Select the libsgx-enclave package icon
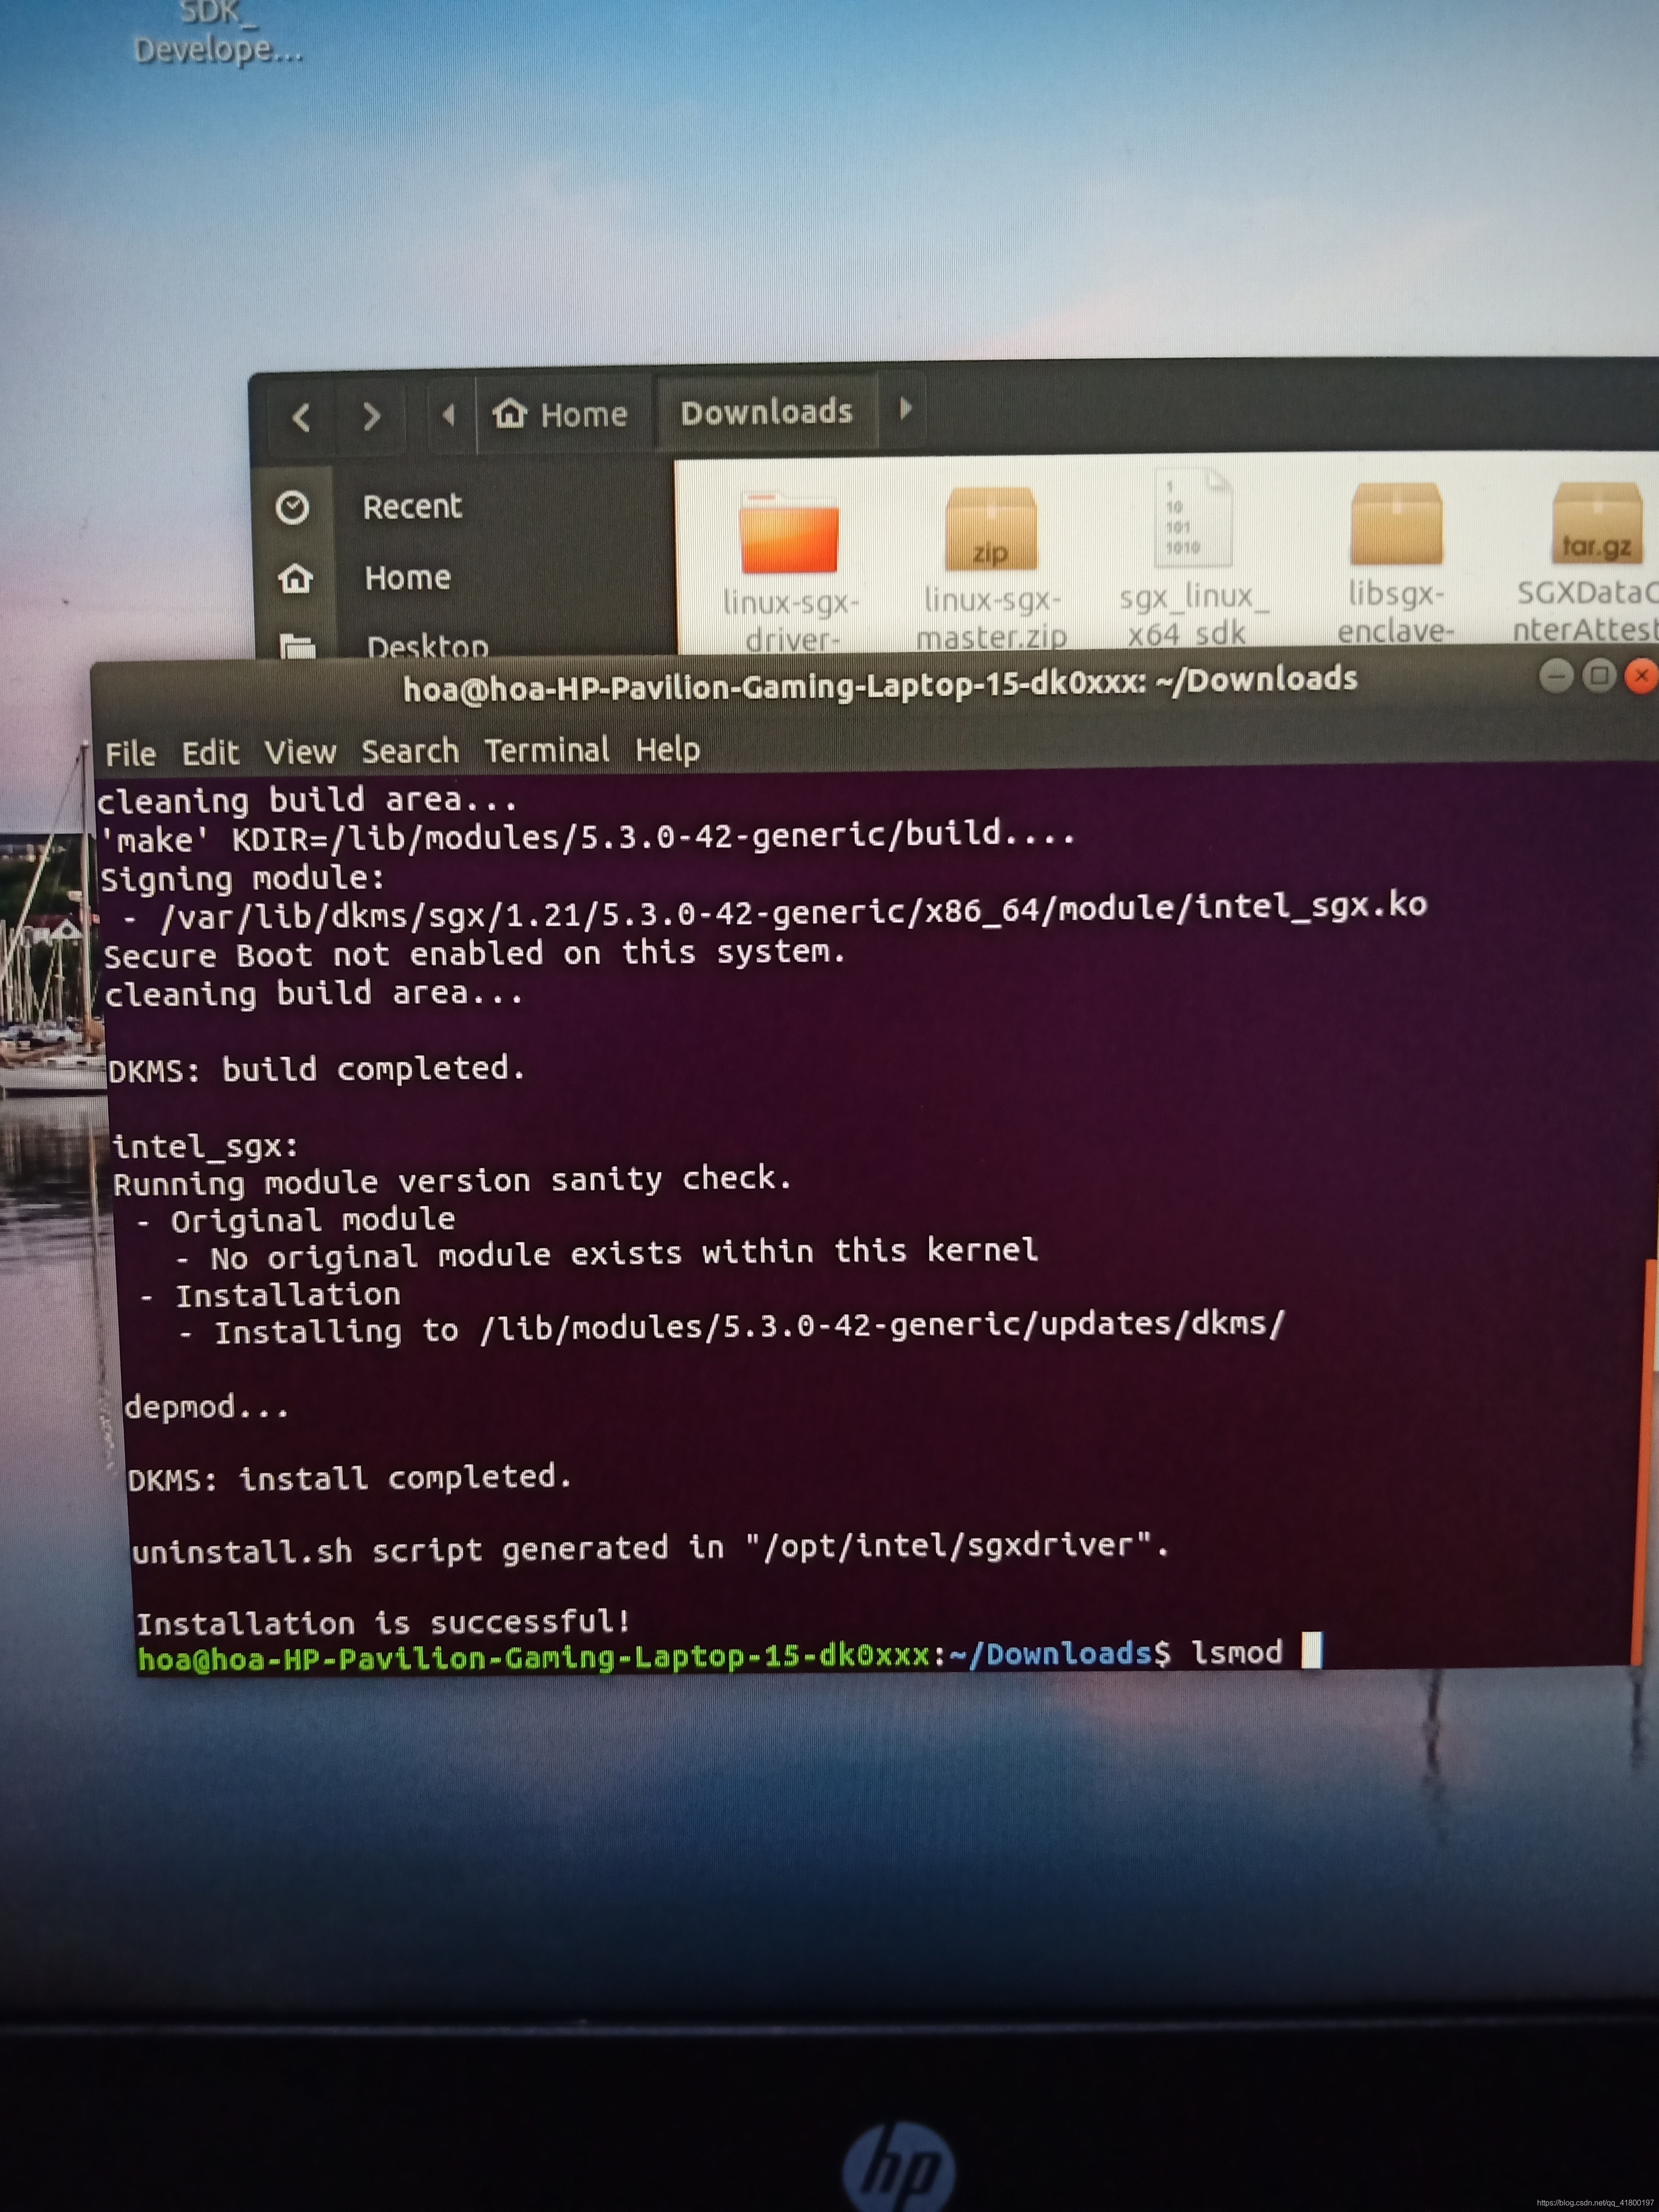 (1396, 525)
